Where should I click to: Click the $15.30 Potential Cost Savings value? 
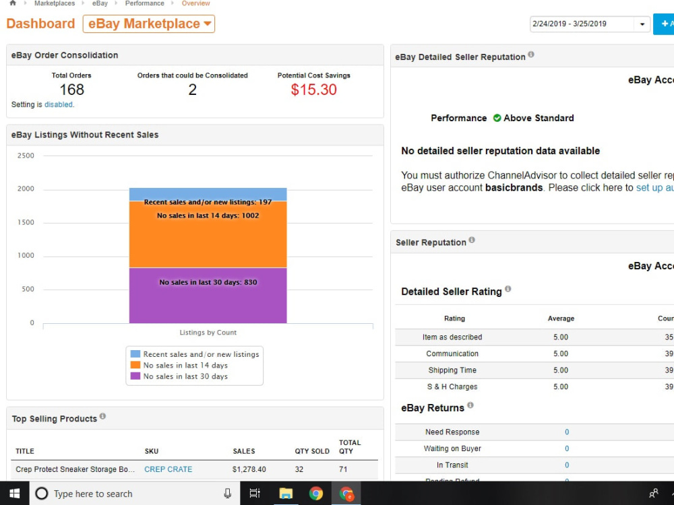click(314, 90)
